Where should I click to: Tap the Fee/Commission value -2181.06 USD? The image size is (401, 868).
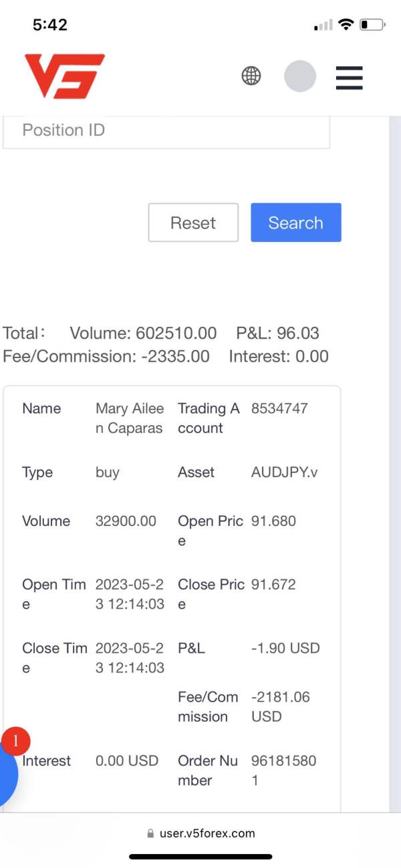[281, 707]
